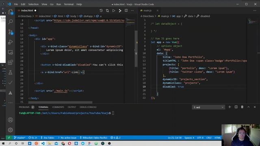Split the terminal
This screenshot has width=260, height=146.
click(236, 107)
